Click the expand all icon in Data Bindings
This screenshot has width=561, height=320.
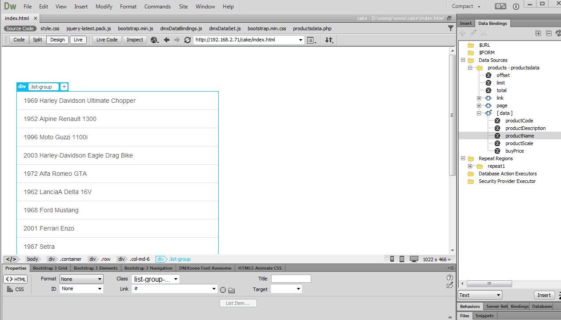pos(538,33)
